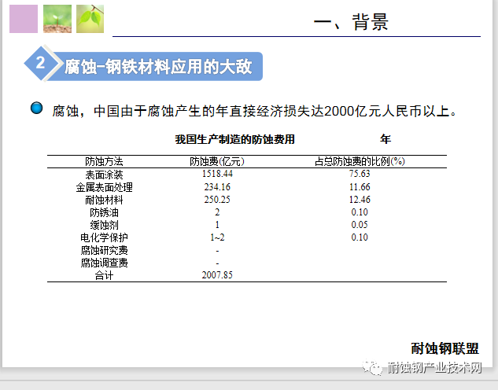The width and height of the screenshot is (498, 390).
Task: Select the 电化学保护 row label
Action: click(104, 237)
